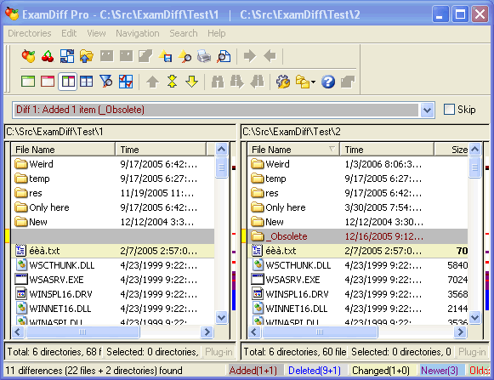The width and height of the screenshot is (494, 380).
Task: Open the view filter funnel icon
Action: (x=106, y=82)
